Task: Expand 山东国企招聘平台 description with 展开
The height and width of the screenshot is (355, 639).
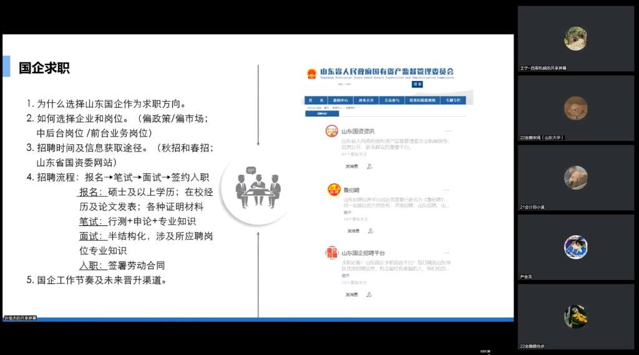Action: (x=346, y=276)
